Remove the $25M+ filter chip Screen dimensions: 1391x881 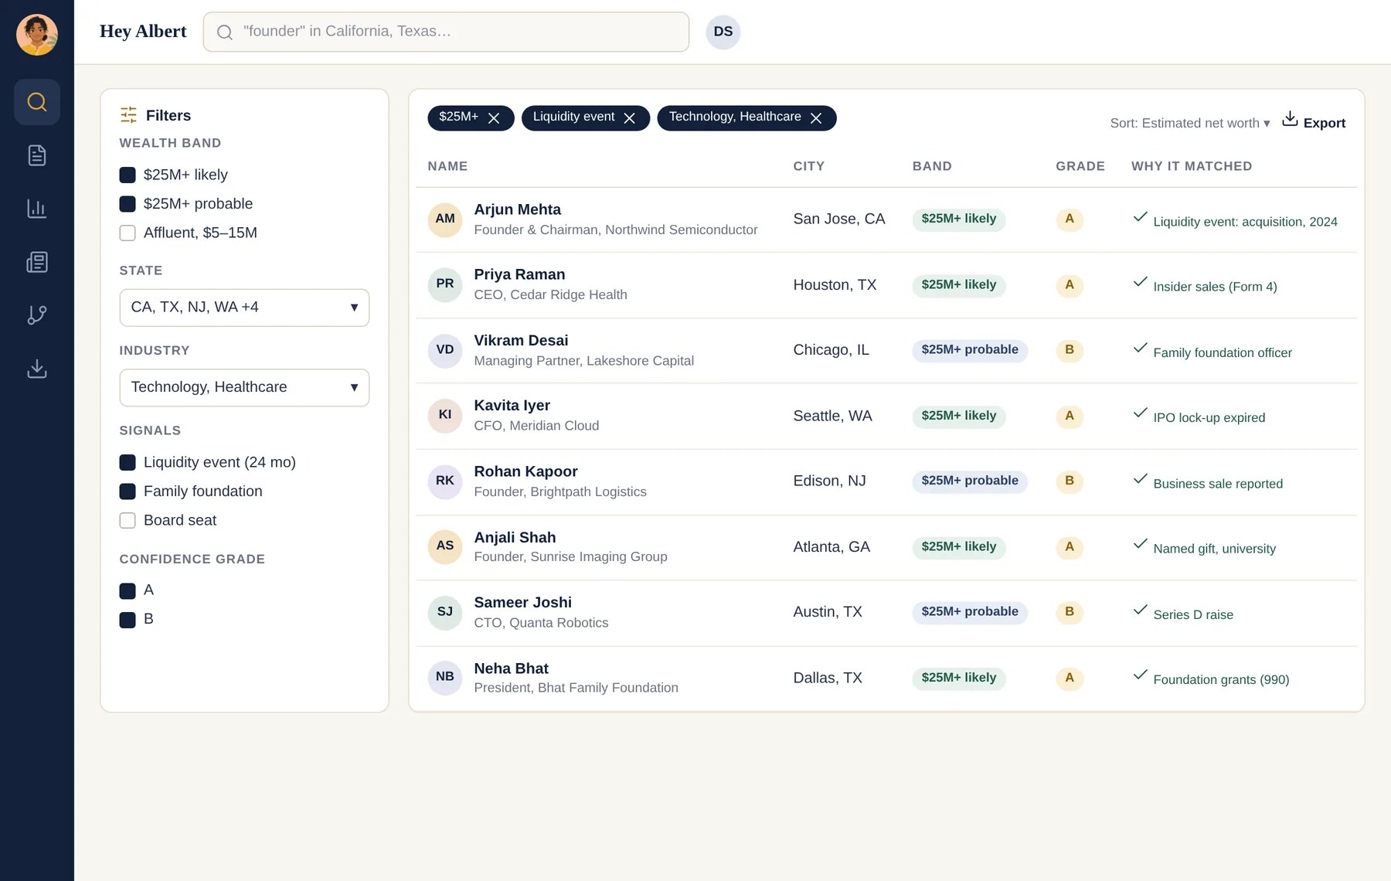(x=495, y=118)
